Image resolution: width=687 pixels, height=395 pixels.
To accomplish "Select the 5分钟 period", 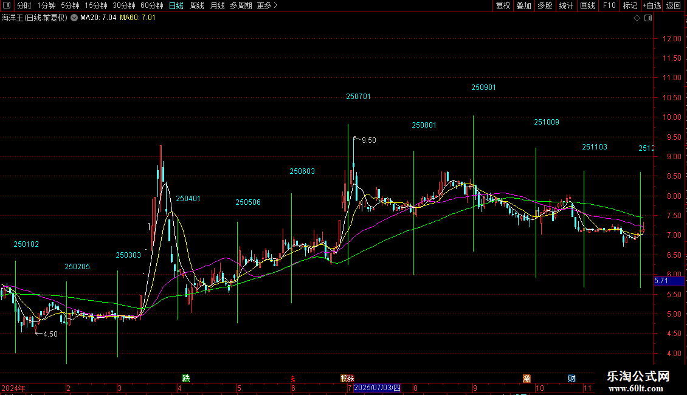I will 70,5.
